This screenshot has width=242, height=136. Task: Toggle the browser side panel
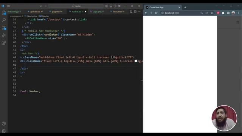tap(228, 13)
